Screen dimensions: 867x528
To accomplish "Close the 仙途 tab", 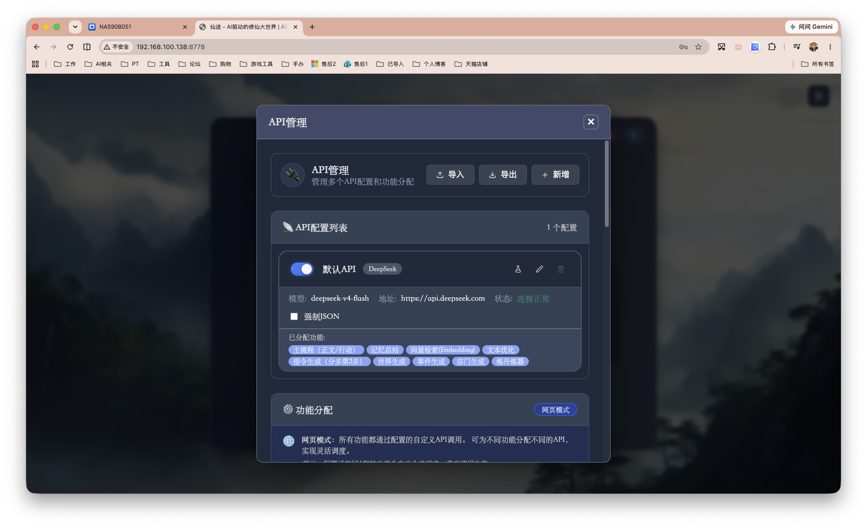I will [x=296, y=27].
